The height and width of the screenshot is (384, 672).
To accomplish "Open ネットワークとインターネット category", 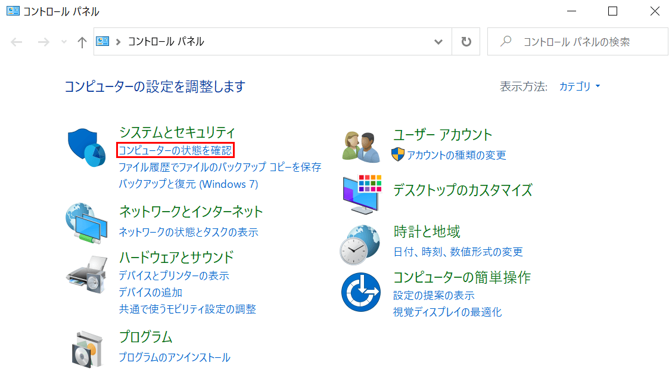I will coord(191,212).
